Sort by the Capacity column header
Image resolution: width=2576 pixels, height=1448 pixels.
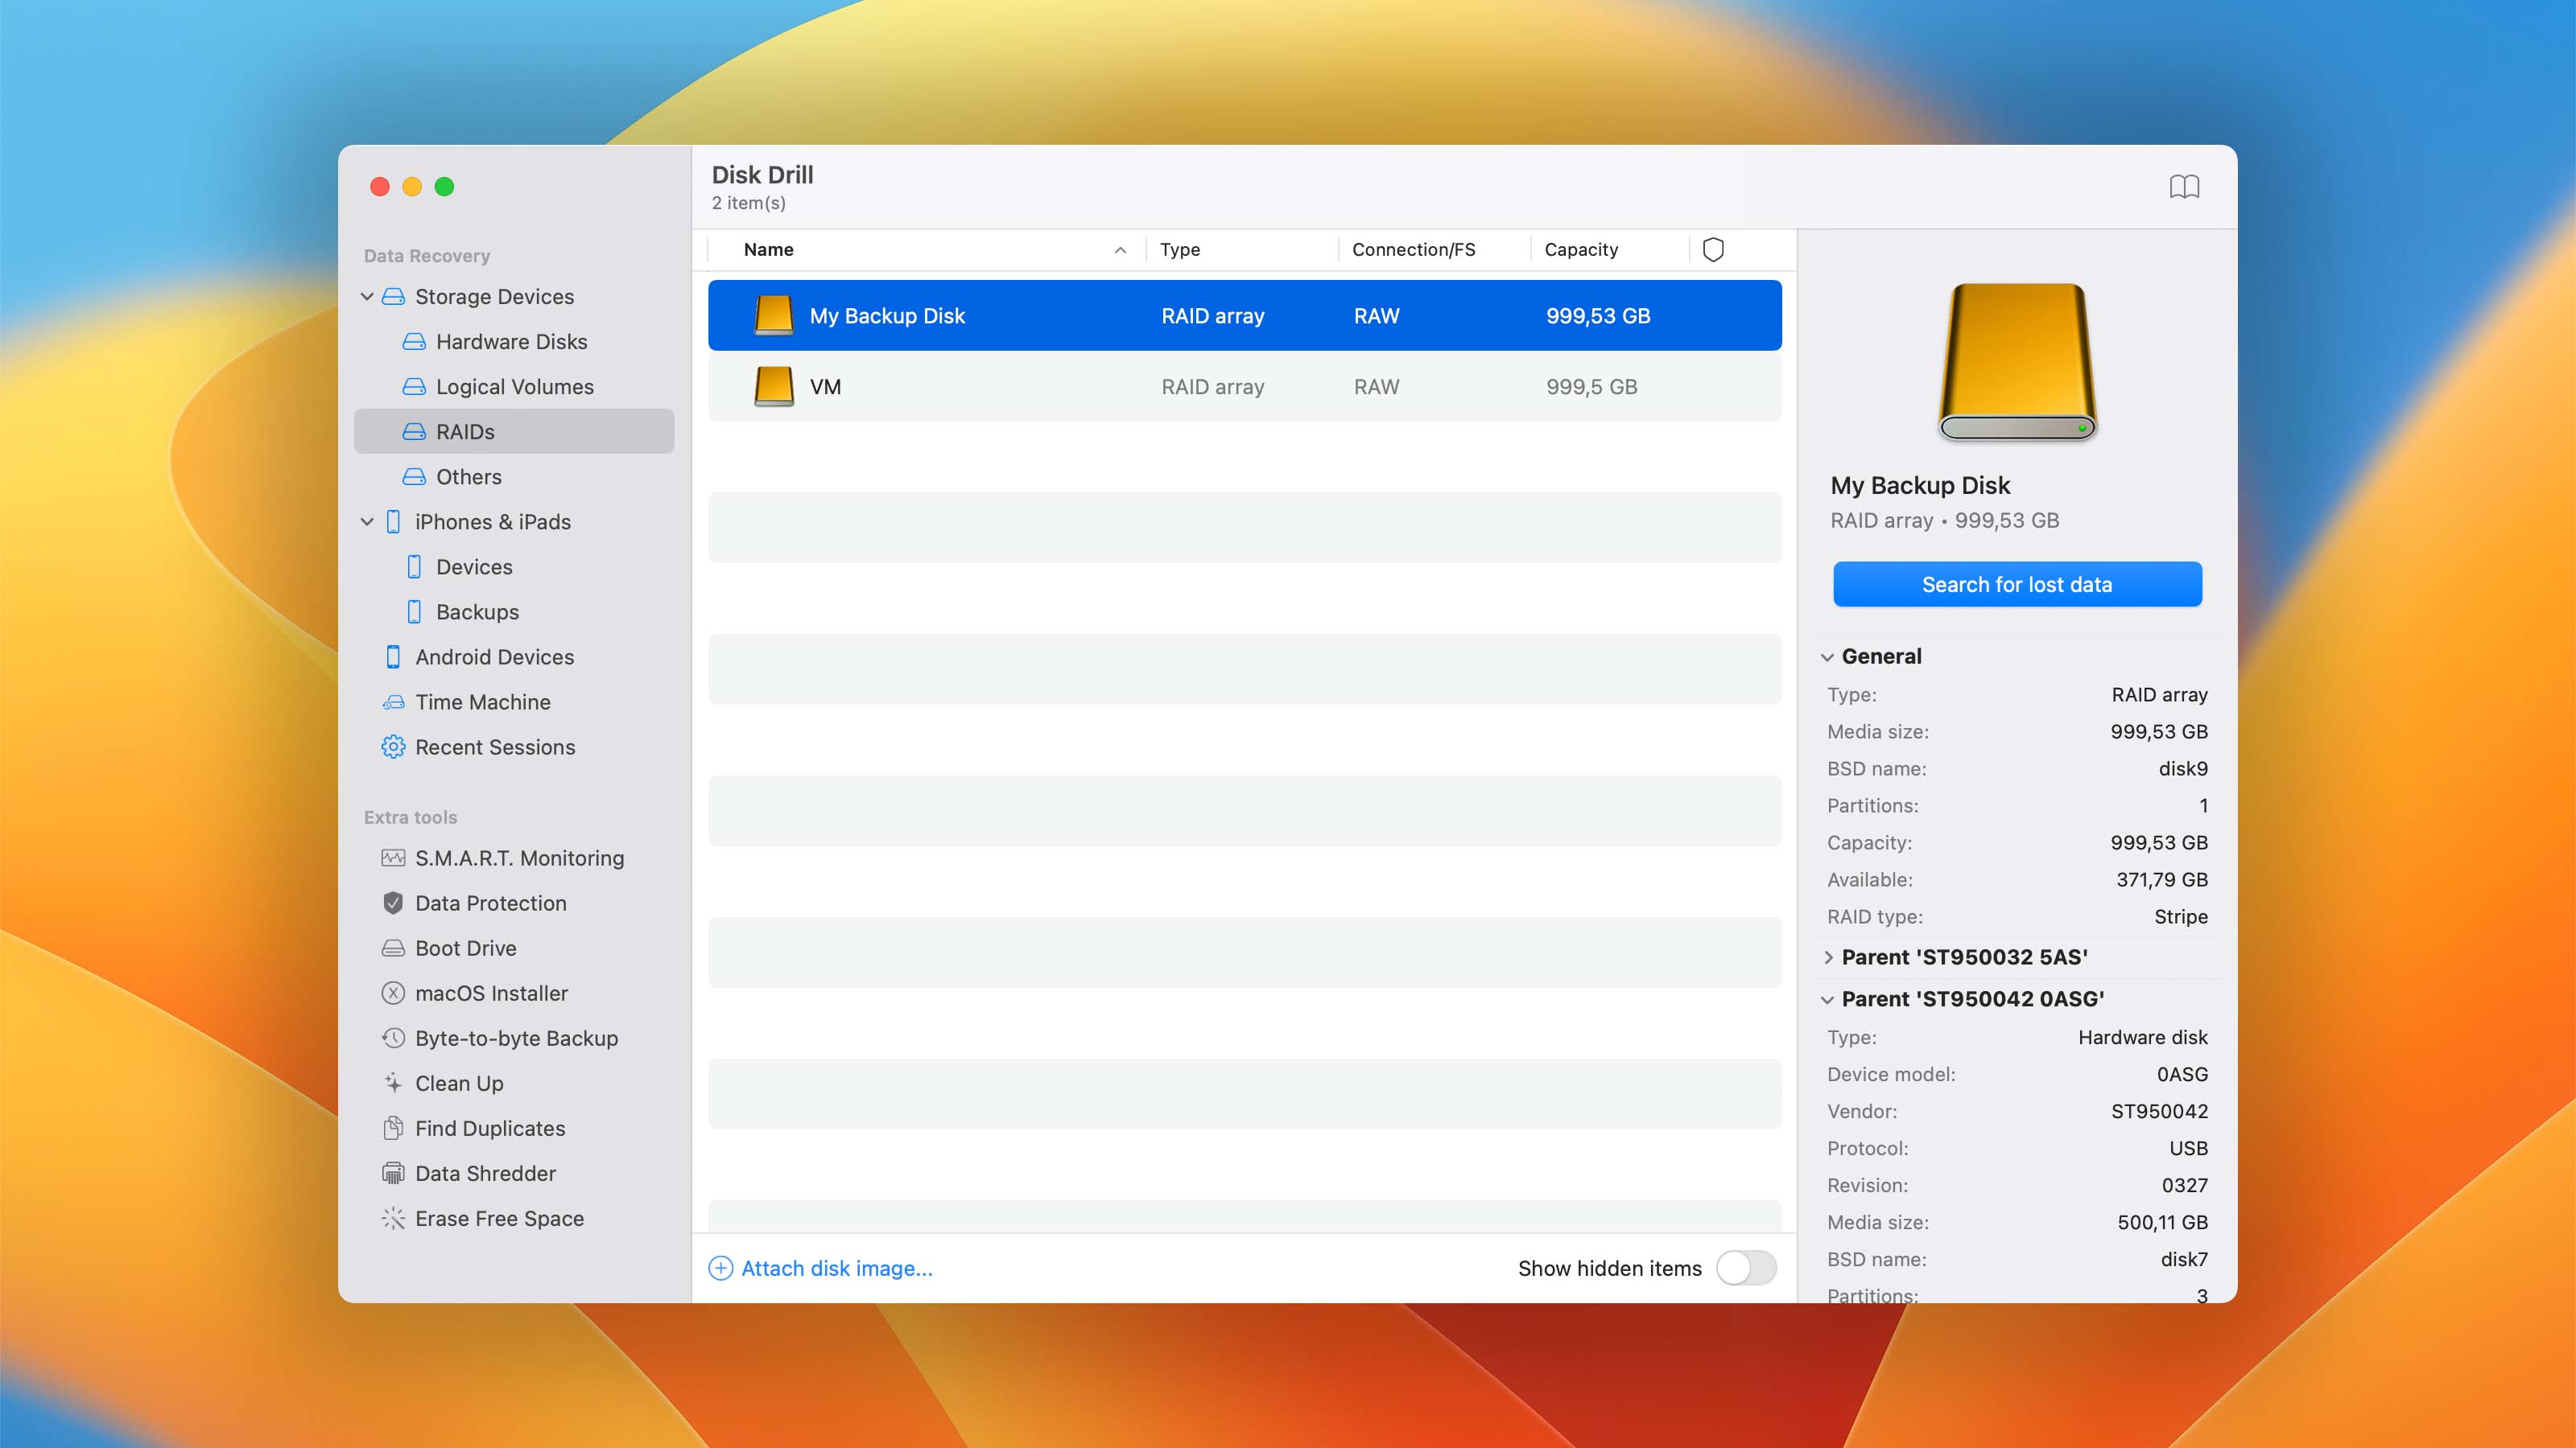[x=1581, y=250]
